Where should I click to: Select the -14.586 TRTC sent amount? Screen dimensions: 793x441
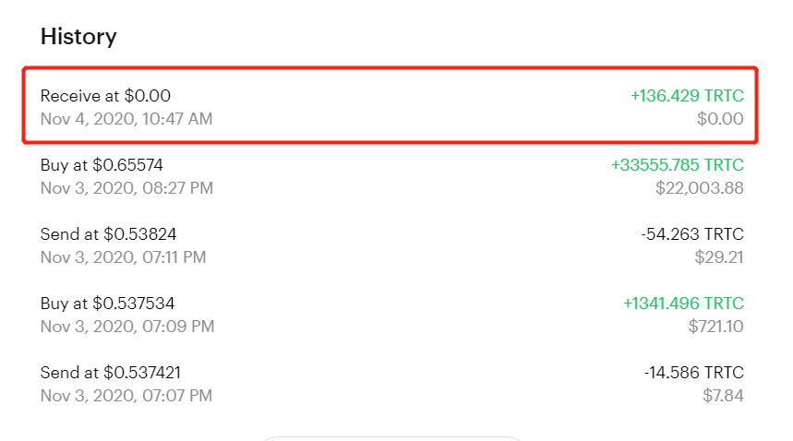coord(694,373)
